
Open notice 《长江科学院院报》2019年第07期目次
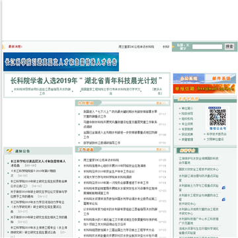(33, 173)
